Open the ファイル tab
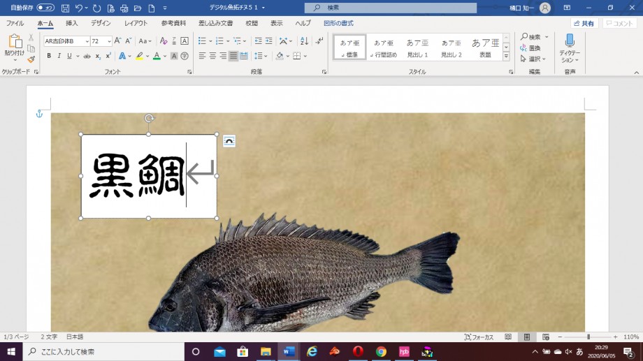Viewport: 643px width, 361px height. tap(15, 23)
